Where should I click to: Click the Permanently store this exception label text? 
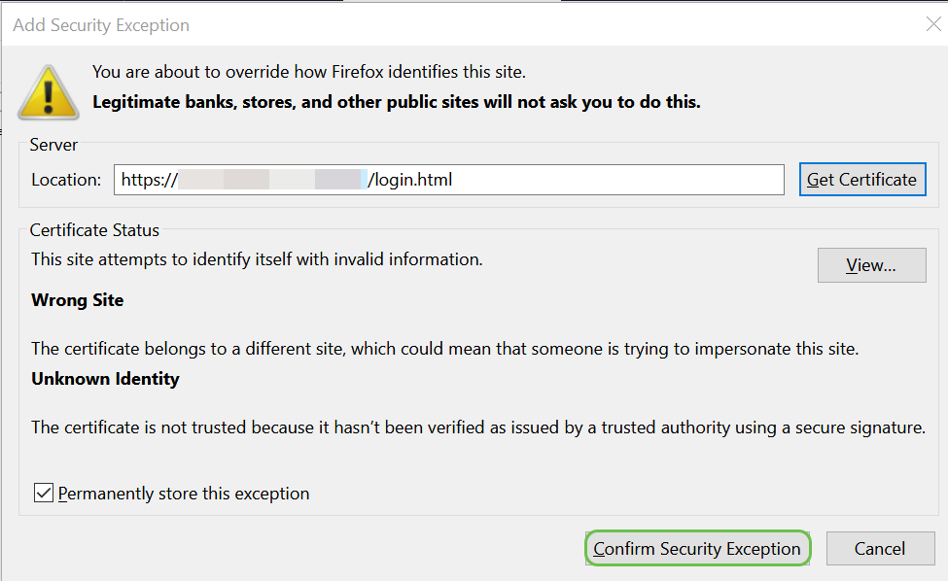pos(184,494)
